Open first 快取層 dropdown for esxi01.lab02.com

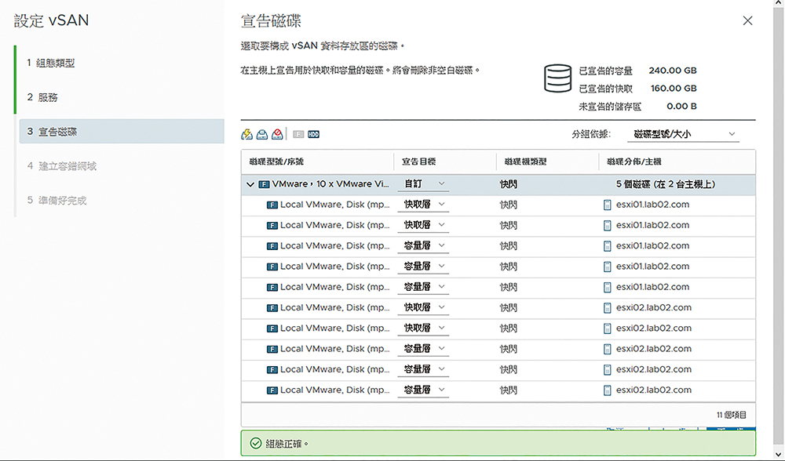click(423, 205)
